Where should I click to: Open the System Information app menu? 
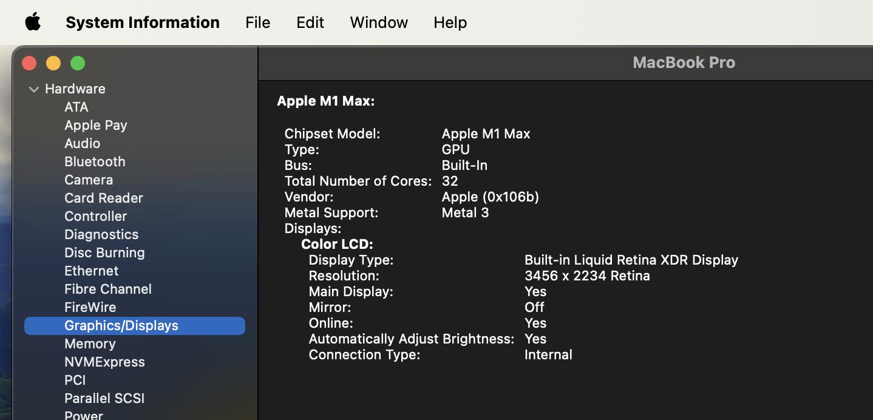[x=143, y=22]
